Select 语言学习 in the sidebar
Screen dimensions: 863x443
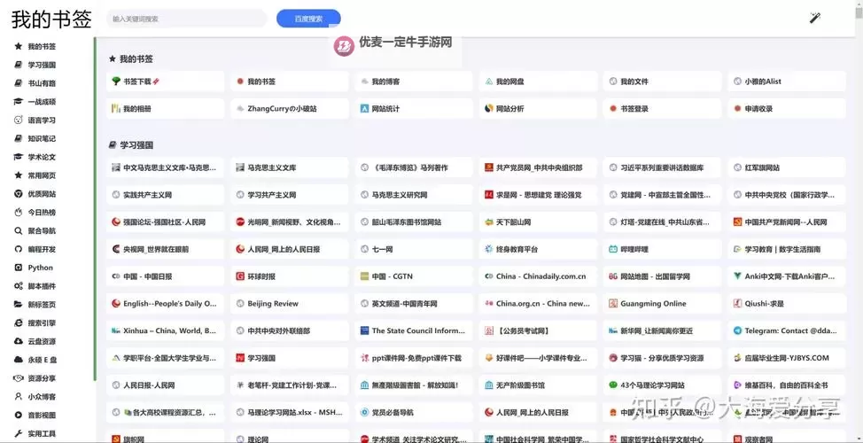click(42, 120)
